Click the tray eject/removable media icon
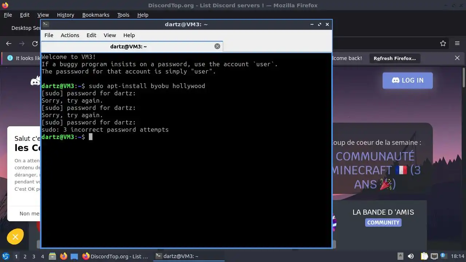 (400, 256)
